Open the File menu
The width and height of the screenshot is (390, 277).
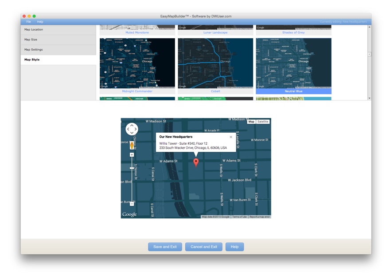click(28, 22)
